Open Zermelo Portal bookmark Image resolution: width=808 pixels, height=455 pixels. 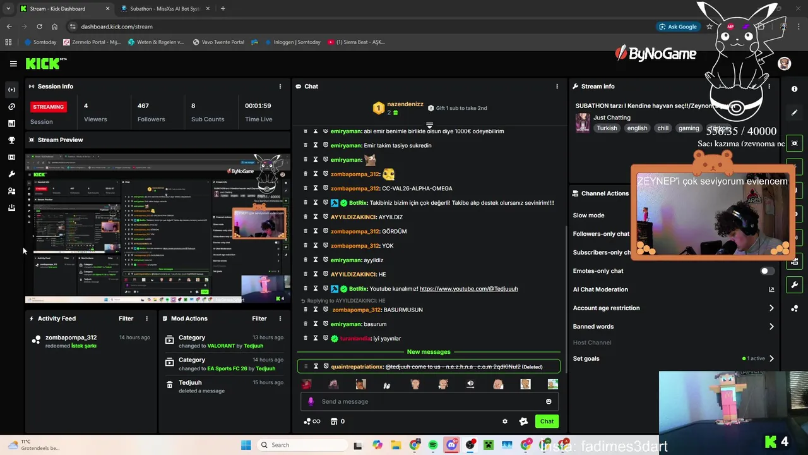(x=92, y=42)
